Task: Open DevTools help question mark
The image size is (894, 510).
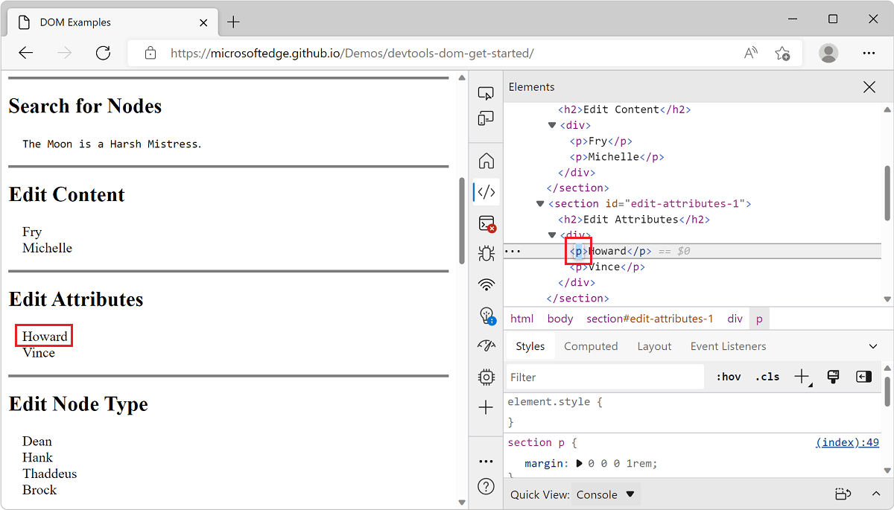Action: [x=486, y=486]
